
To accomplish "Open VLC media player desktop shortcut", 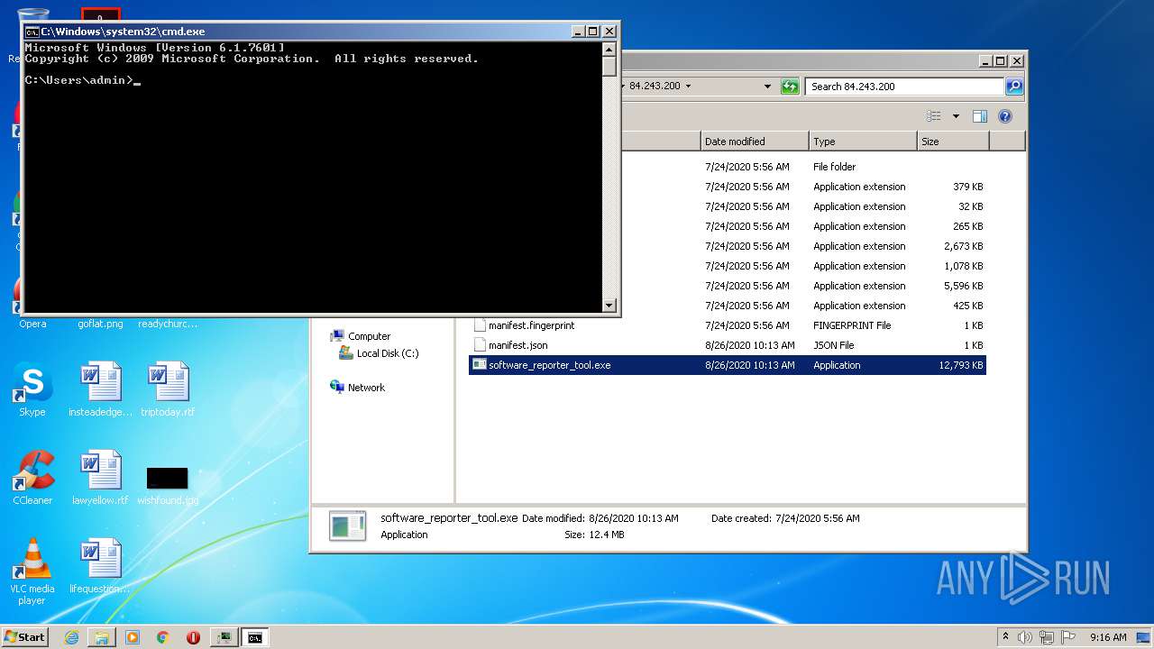I will coord(32,571).
